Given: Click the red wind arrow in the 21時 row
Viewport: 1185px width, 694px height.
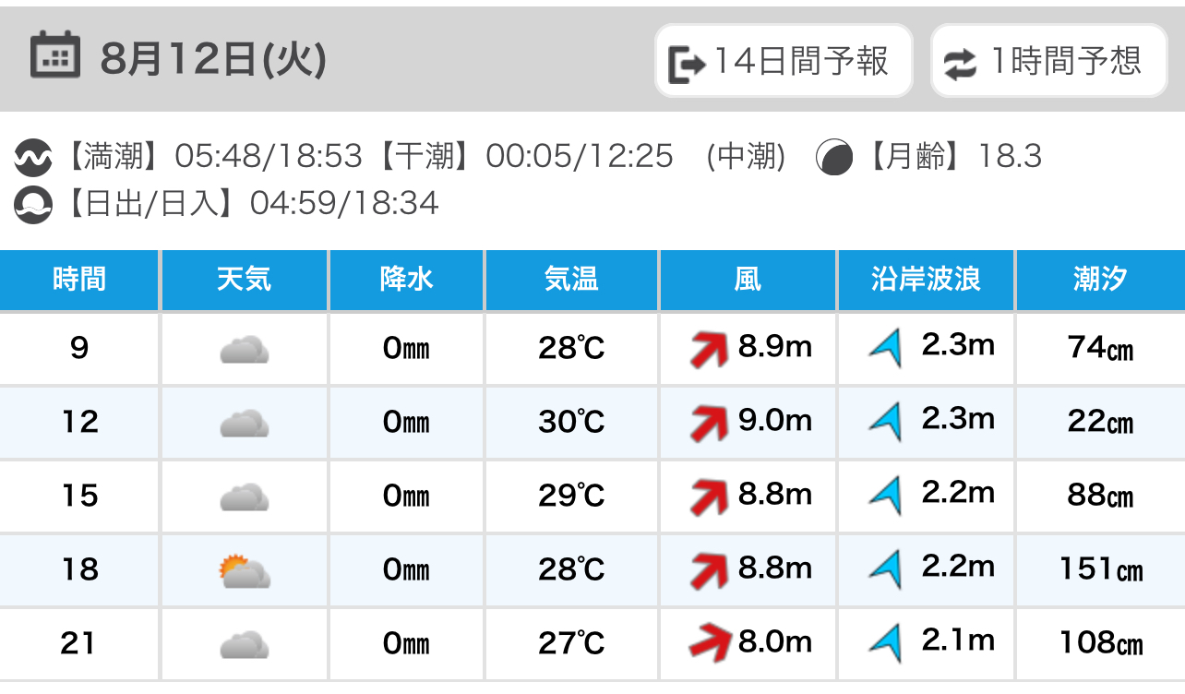Looking at the screenshot, I should click(709, 643).
